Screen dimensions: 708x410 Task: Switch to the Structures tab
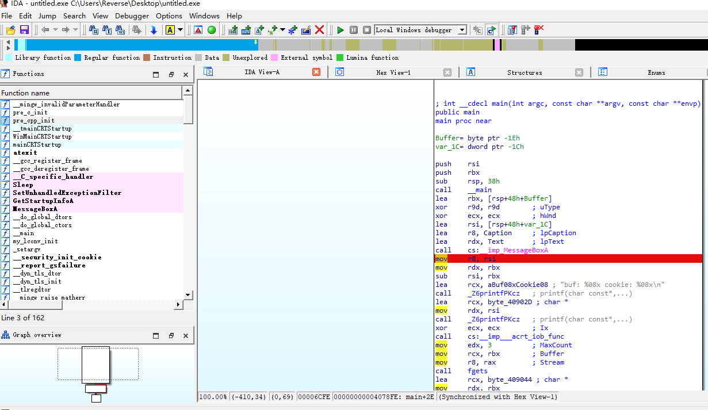point(524,72)
